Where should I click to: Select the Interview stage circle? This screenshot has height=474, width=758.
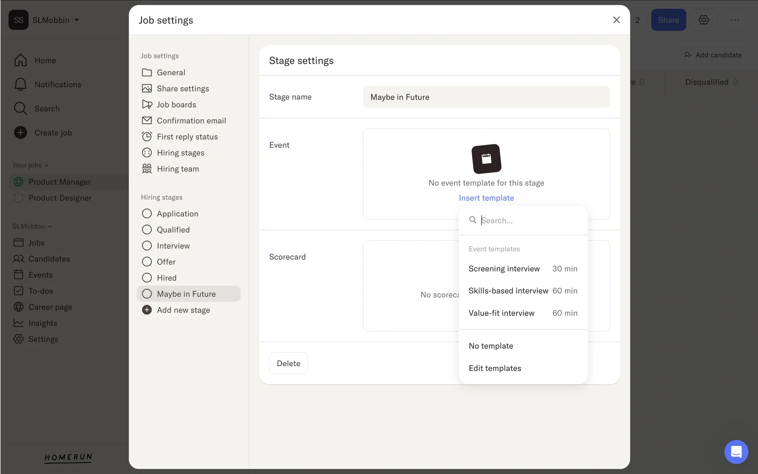(147, 246)
